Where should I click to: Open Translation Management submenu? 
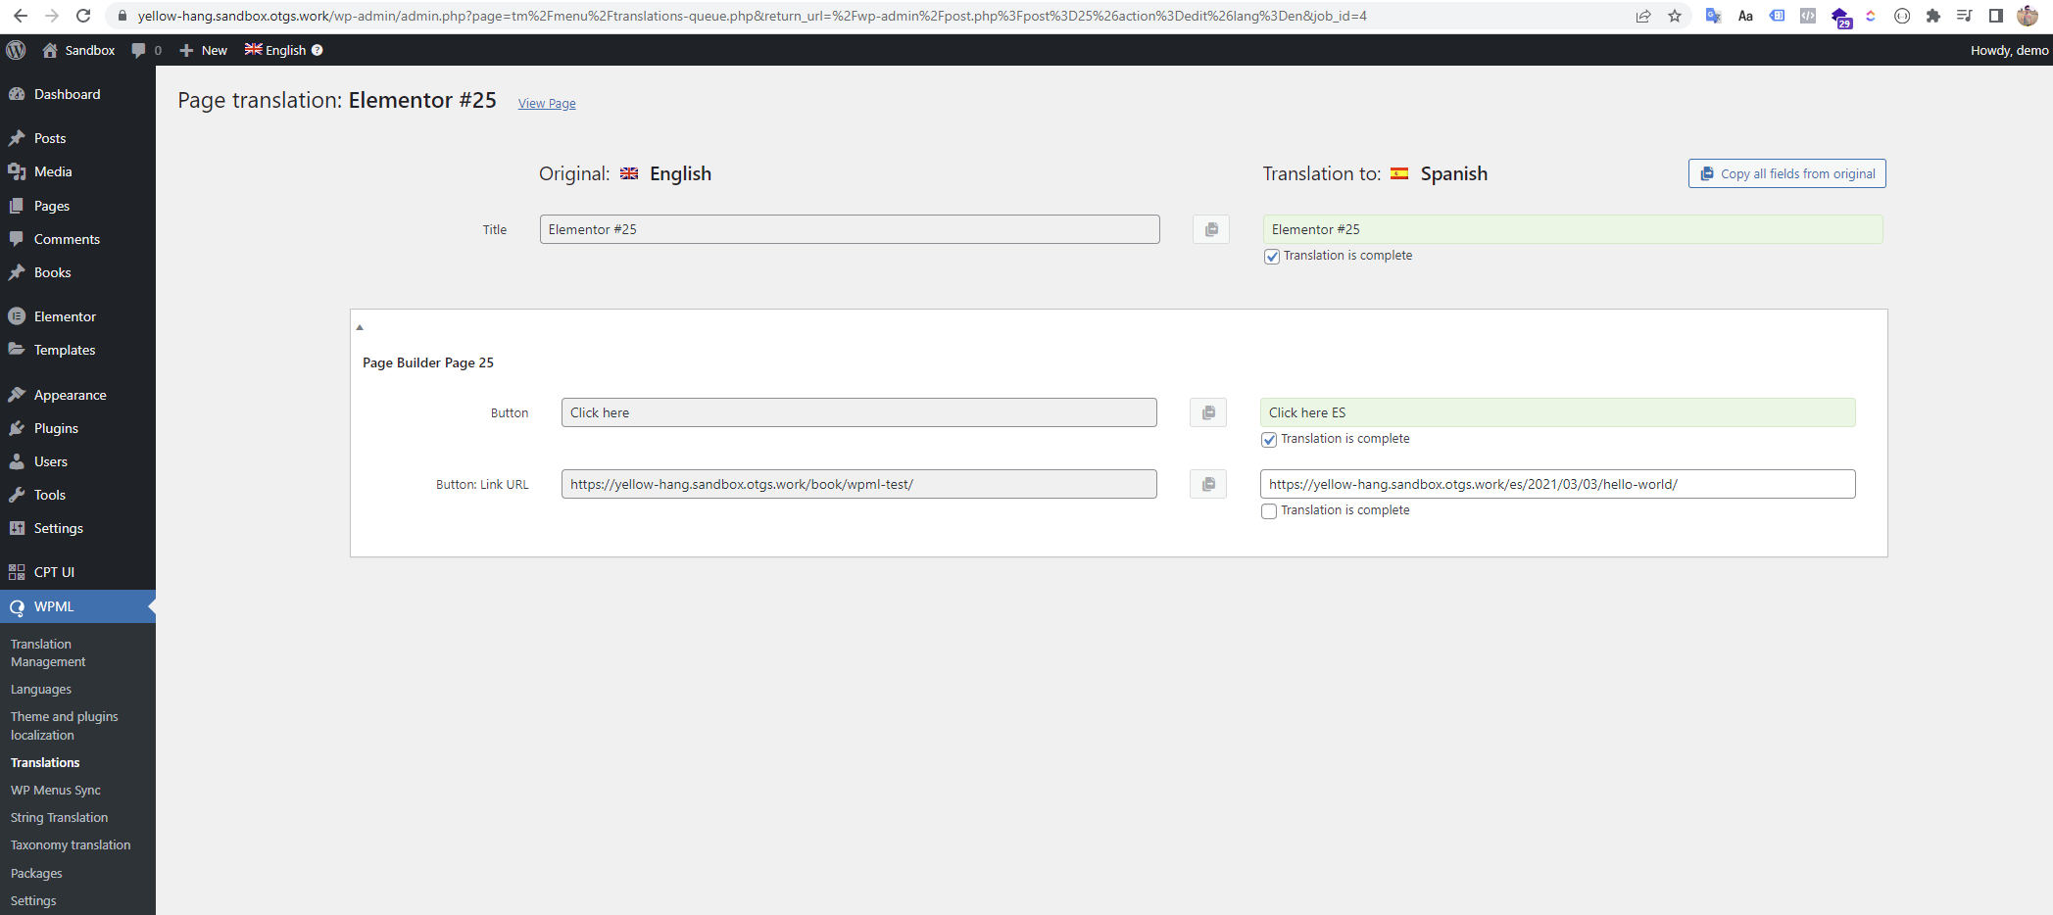48,652
